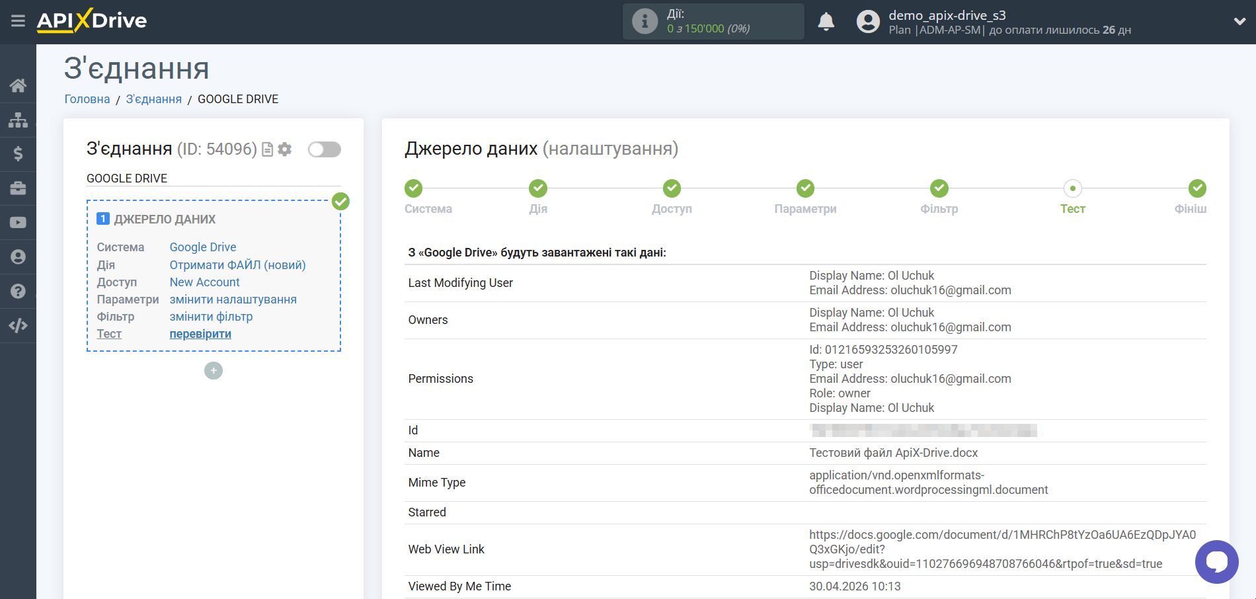Screen dimensions: 1256x599
Task: Click the Viewed By Me Time value
Action: pos(855,586)
